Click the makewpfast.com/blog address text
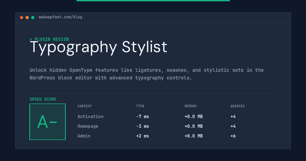The height and width of the screenshot is (161, 306). (60, 17)
